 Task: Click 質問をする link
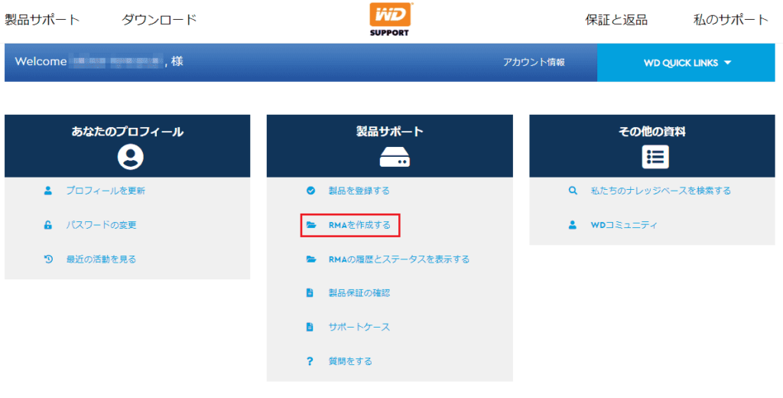click(350, 361)
